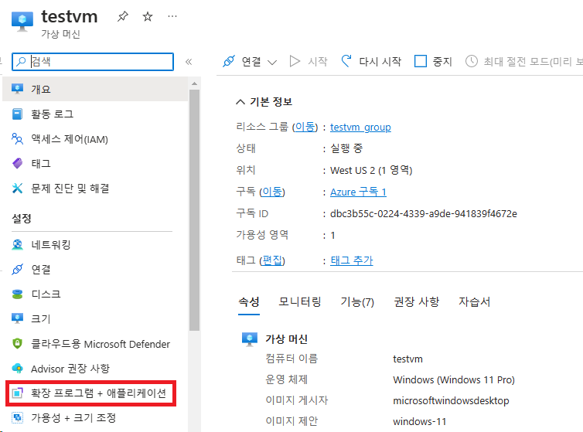Viewport: 583px width, 432px height.
Task: Click the 확장 프로그램 + 애플리케이션 icon
Action: pyautogui.click(x=17, y=393)
